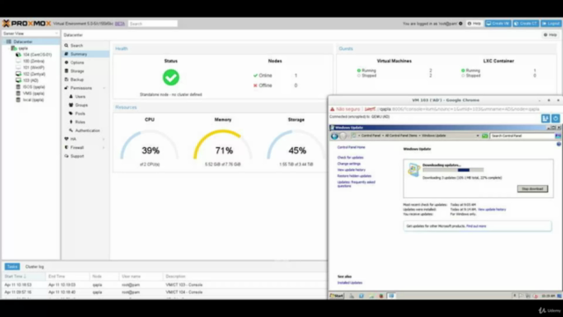Click the End Time column header
This screenshot has height=317, width=563.
(68, 276)
